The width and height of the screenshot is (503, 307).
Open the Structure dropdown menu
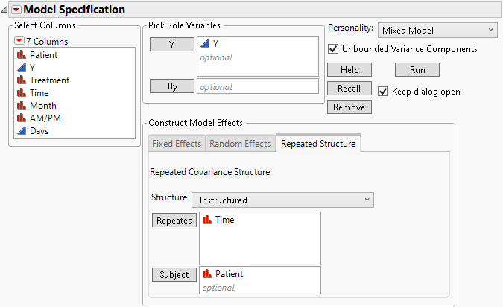point(282,200)
